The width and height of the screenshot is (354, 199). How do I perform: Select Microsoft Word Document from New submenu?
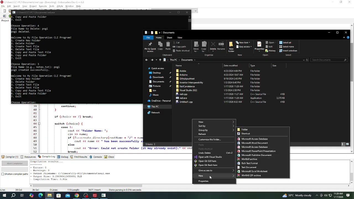(262, 143)
